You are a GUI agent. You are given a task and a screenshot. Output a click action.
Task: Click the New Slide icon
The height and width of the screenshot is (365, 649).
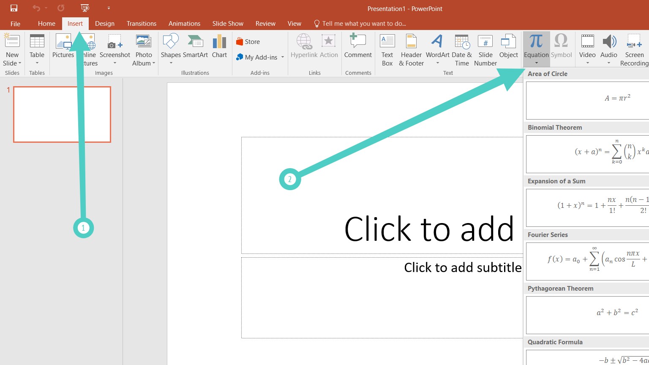[x=12, y=41]
